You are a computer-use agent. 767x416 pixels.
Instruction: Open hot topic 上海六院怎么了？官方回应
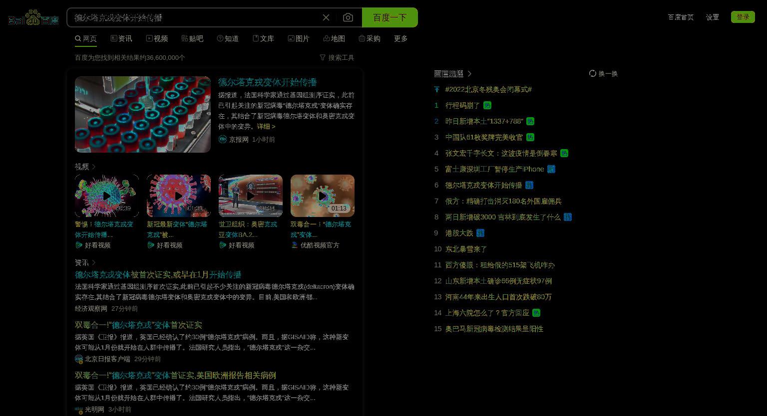tap(487, 313)
